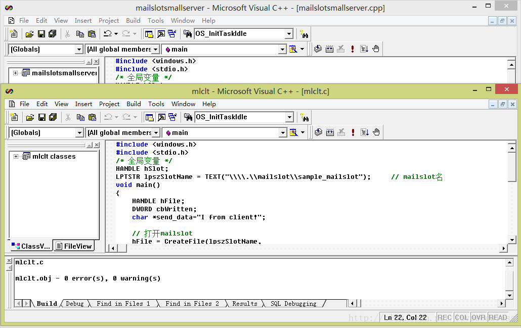Screen dimensions: 521x328
Task: Click the Ln 22, Col 22 status entry
Action: 405,317
